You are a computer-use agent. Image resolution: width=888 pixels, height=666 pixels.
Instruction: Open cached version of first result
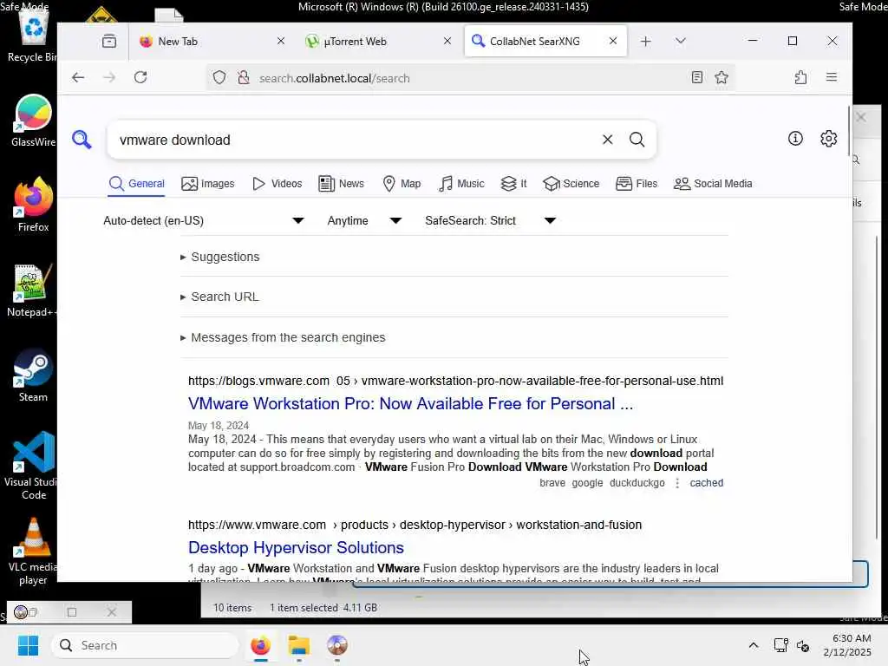(x=706, y=482)
